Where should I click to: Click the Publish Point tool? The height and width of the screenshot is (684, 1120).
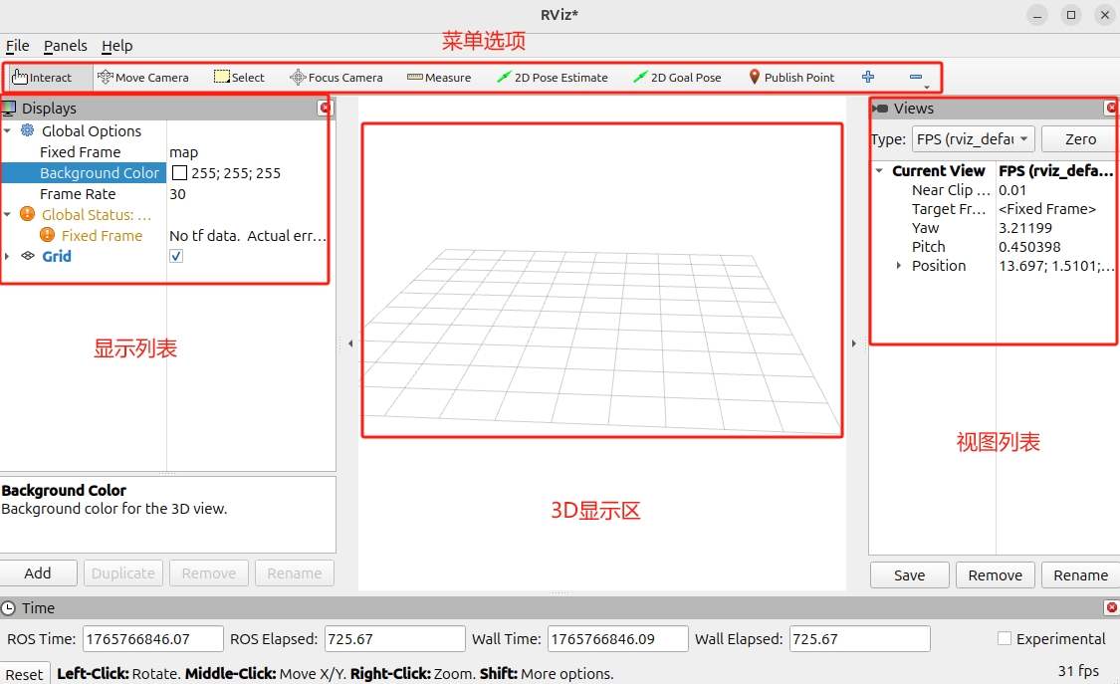pos(790,78)
